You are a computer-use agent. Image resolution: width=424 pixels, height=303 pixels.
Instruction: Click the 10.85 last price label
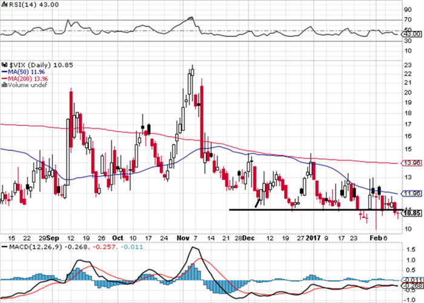(412, 213)
